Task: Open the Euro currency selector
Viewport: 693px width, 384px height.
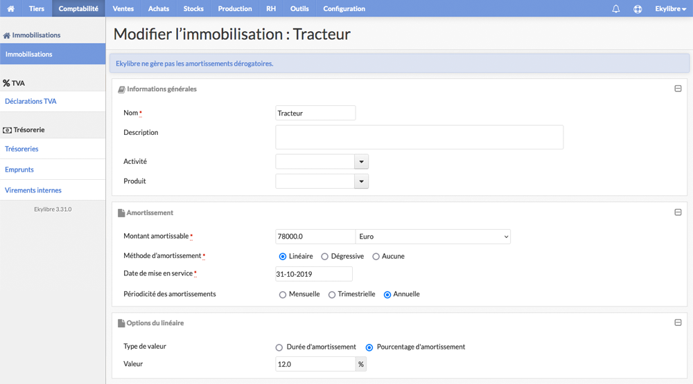Action: [432, 237]
